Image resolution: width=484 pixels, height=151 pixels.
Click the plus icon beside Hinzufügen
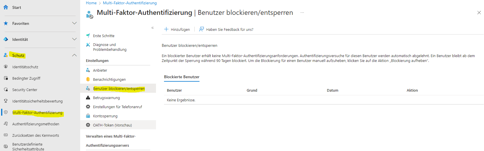click(x=166, y=29)
